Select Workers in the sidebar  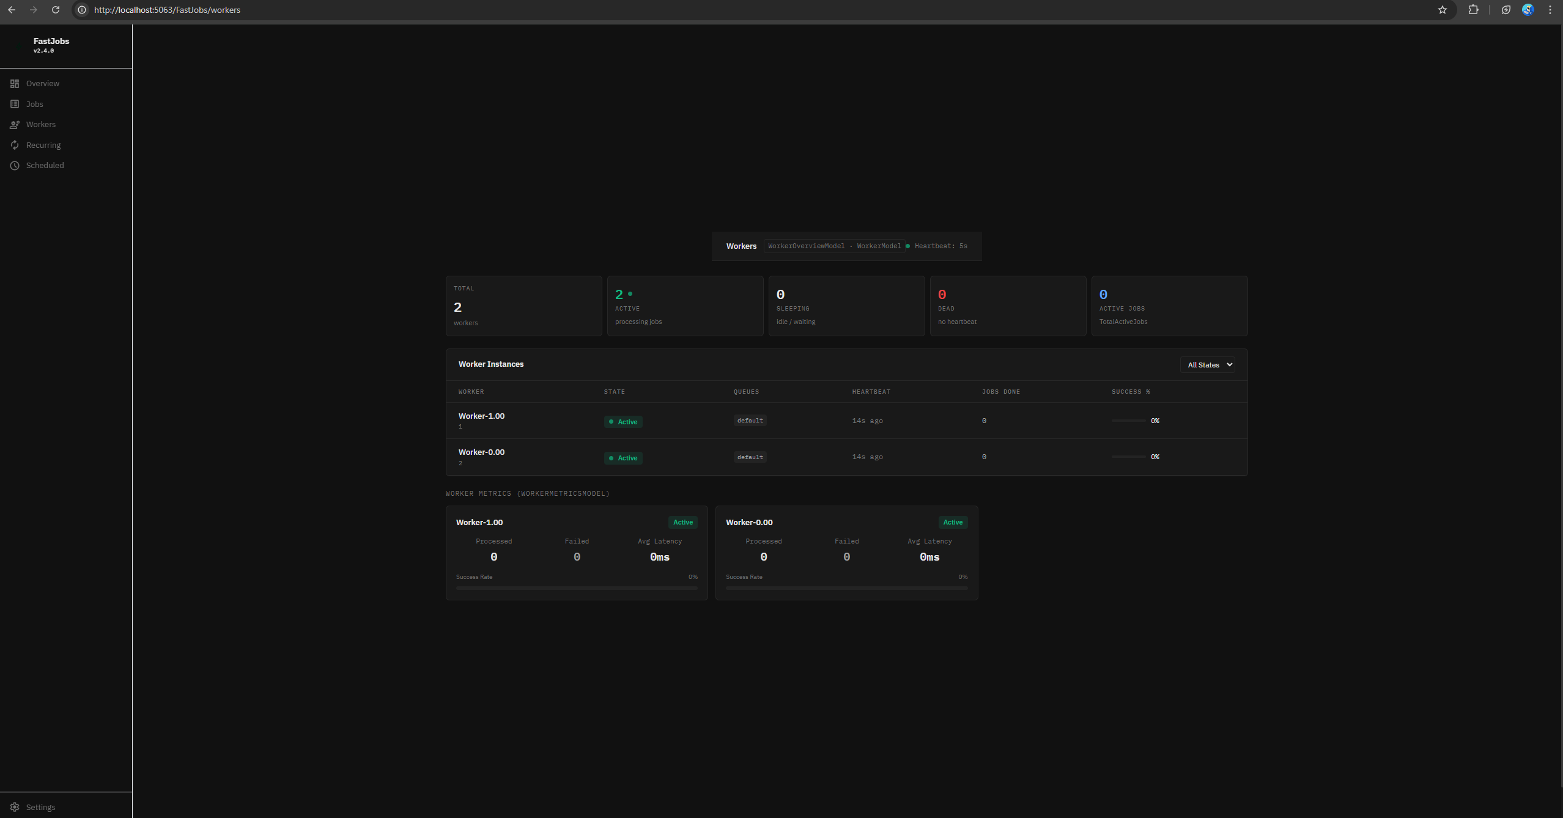tap(41, 125)
